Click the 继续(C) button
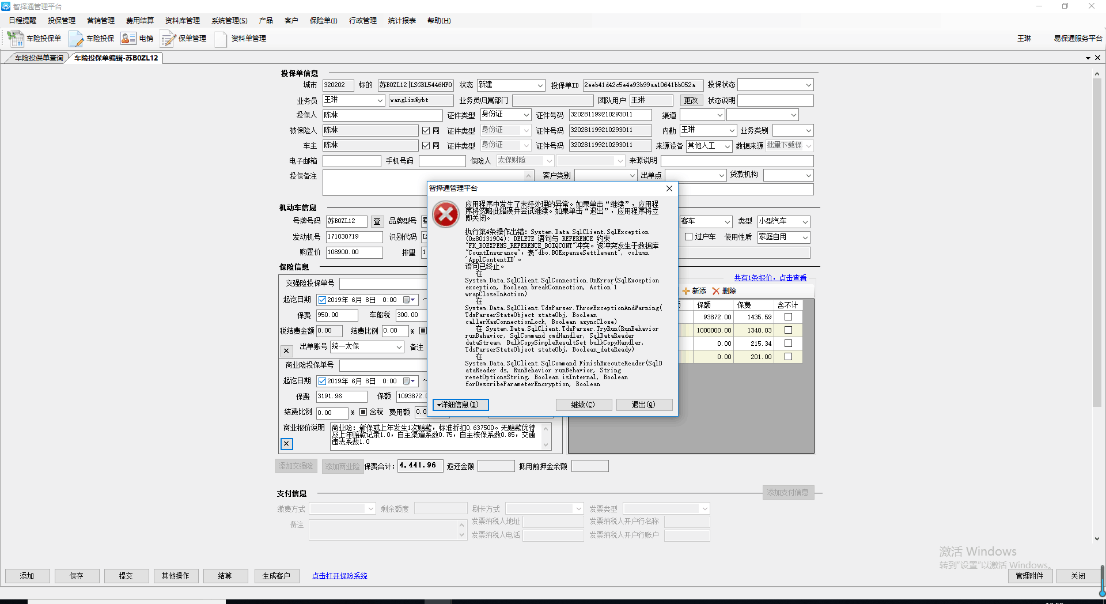The image size is (1106, 604). [583, 405]
